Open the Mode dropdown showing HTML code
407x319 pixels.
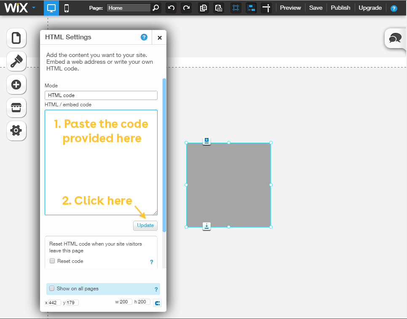pyautogui.click(x=101, y=95)
